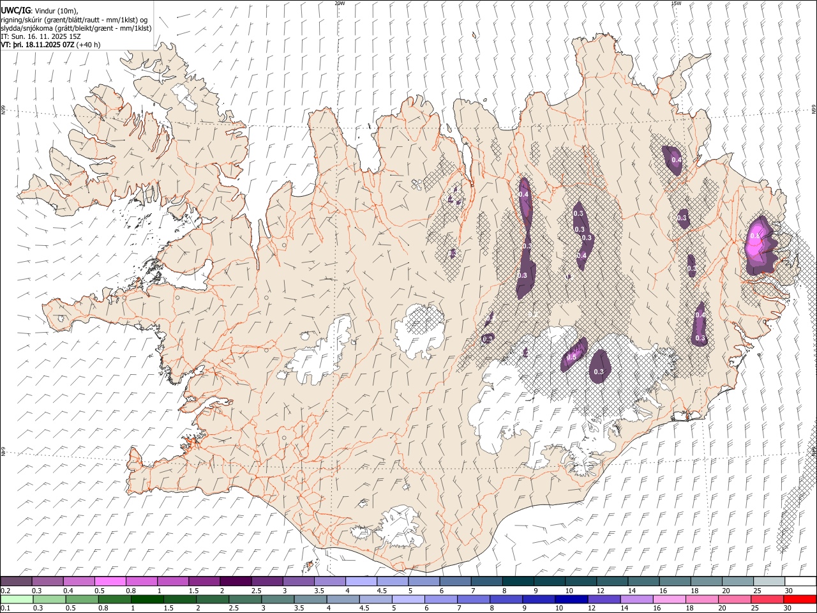Image resolution: width=817 pixels, height=613 pixels.
Task: Click the 4 light lavender swatch in upper legend row
Action: pos(361,582)
